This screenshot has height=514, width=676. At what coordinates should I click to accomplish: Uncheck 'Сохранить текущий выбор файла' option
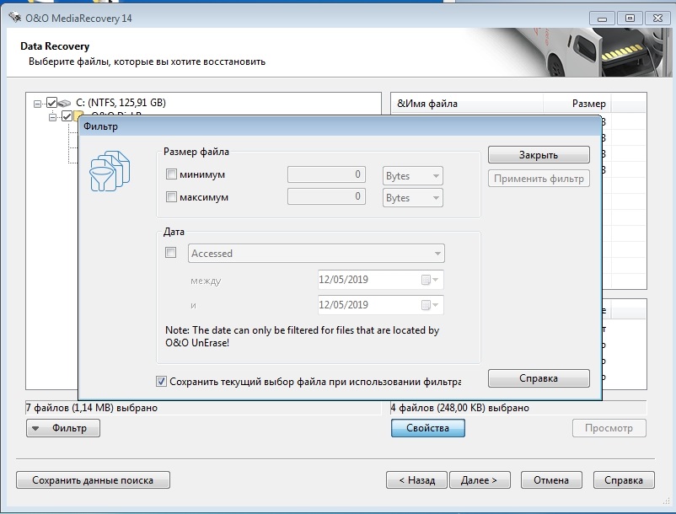(x=161, y=382)
